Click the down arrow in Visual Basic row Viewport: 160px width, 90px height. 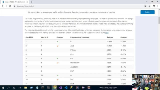57,63
